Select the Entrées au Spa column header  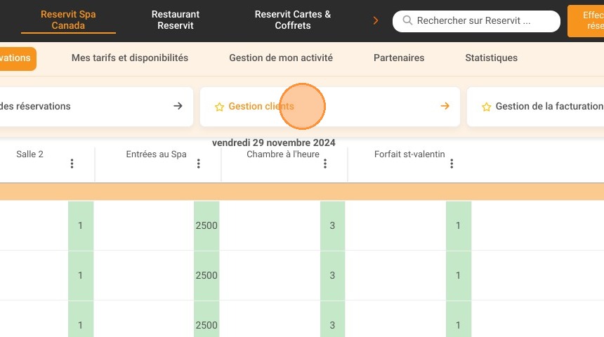[156, 154]
